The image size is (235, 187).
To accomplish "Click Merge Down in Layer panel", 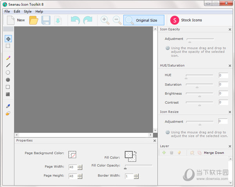I will point(214,153).
